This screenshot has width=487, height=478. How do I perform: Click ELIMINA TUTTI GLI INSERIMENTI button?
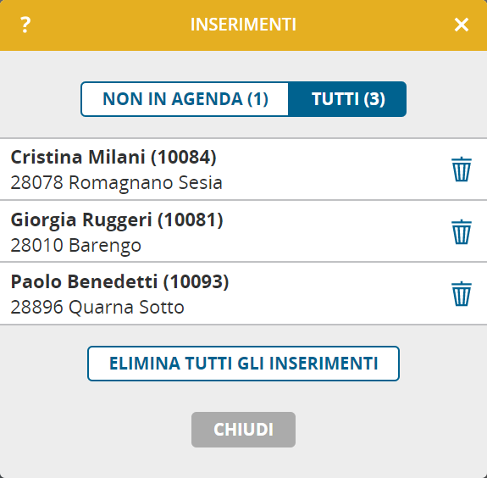243,364
